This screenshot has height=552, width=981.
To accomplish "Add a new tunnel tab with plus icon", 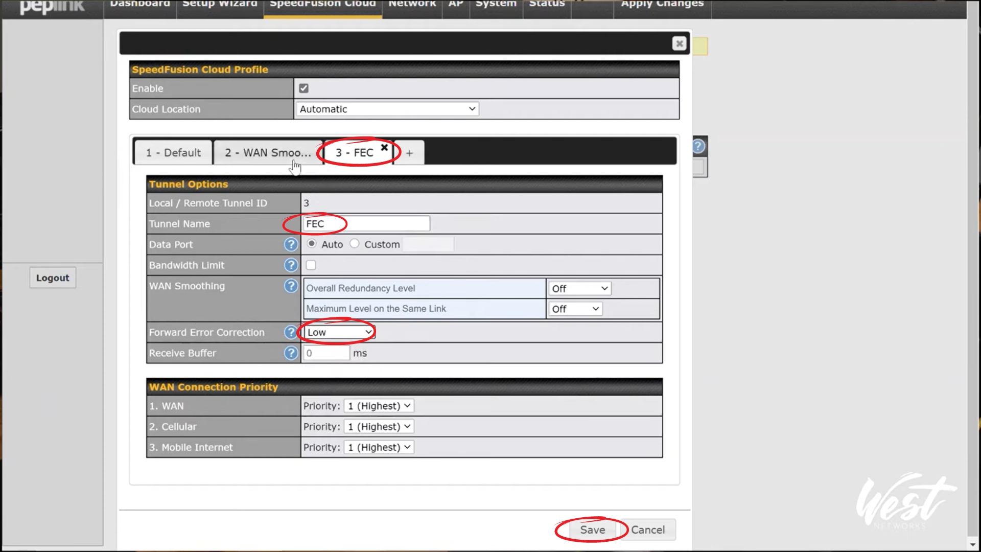I will [x=409, y=153].
